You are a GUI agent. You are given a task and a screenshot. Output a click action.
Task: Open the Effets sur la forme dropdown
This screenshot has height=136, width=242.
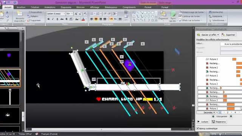pyautogui.click(x=190, y=20)
